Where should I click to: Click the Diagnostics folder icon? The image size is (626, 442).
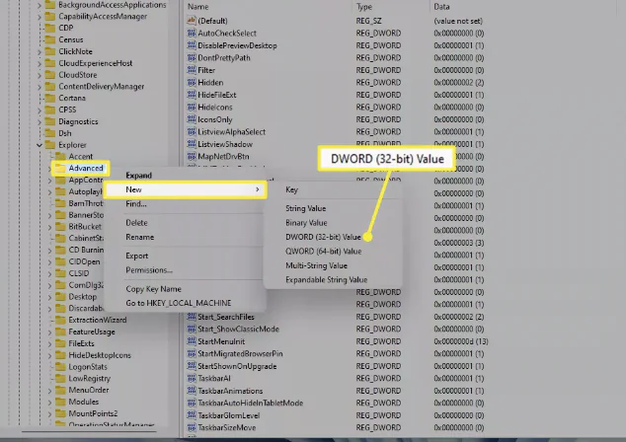pos(50,121)
